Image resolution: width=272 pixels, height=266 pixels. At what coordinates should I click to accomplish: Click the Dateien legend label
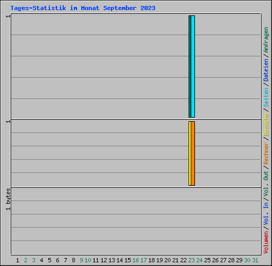pos(266,70)
